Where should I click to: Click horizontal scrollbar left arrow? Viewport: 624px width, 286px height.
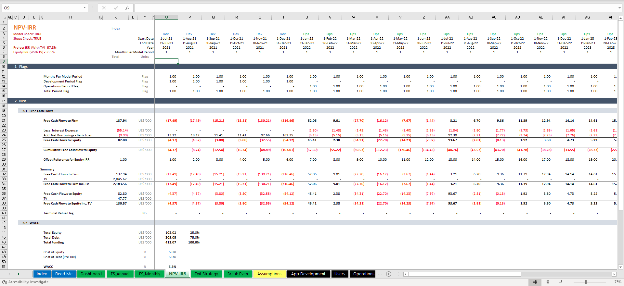[x=406, y=274]
